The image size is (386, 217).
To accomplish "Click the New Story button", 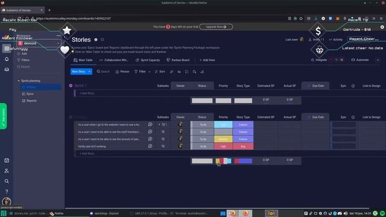I will [78, 72].
